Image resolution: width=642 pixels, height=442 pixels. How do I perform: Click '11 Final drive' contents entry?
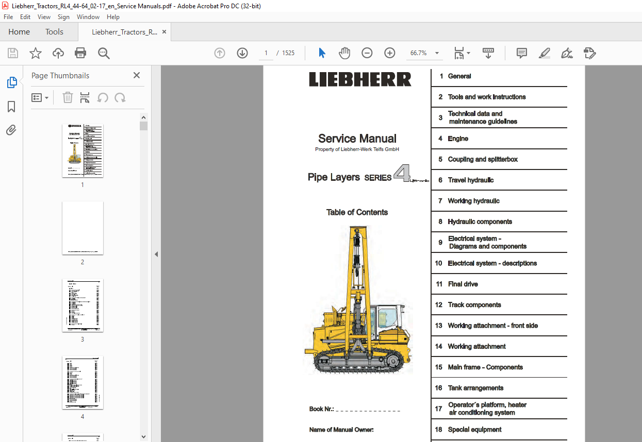[456, 284]
